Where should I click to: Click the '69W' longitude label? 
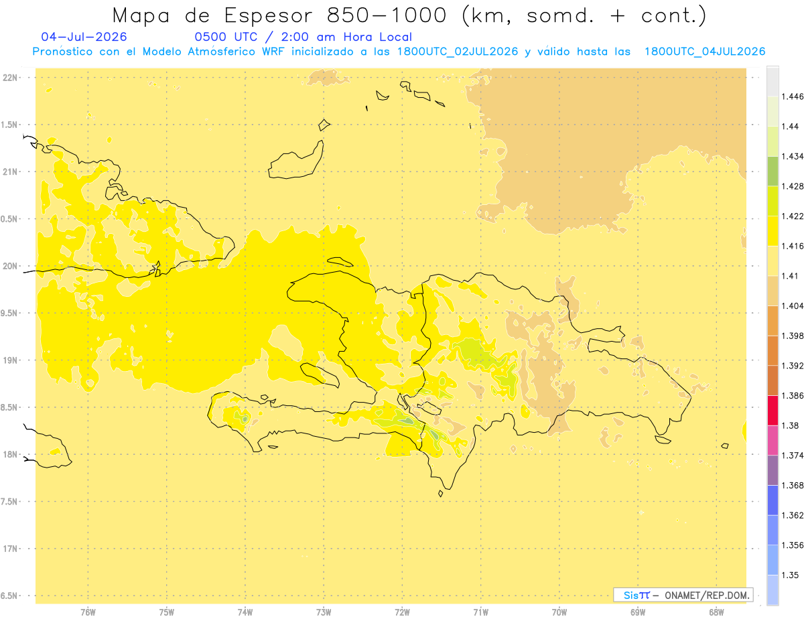(x=638, y=612)
